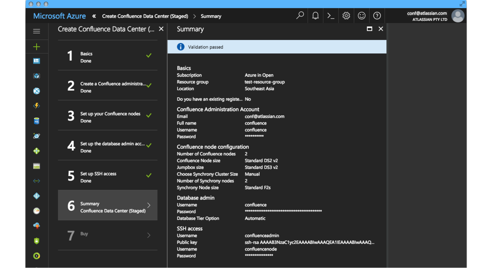Click the test-resource-group value
The width and height of the screenshot is (490, 268).
[x=265, y=82]
